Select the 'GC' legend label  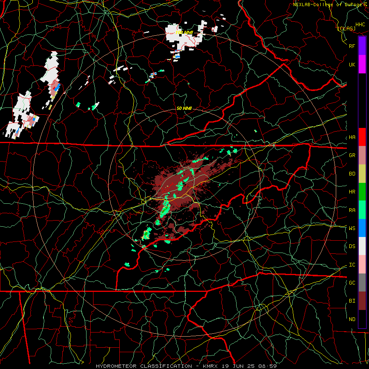pos(352,283)
